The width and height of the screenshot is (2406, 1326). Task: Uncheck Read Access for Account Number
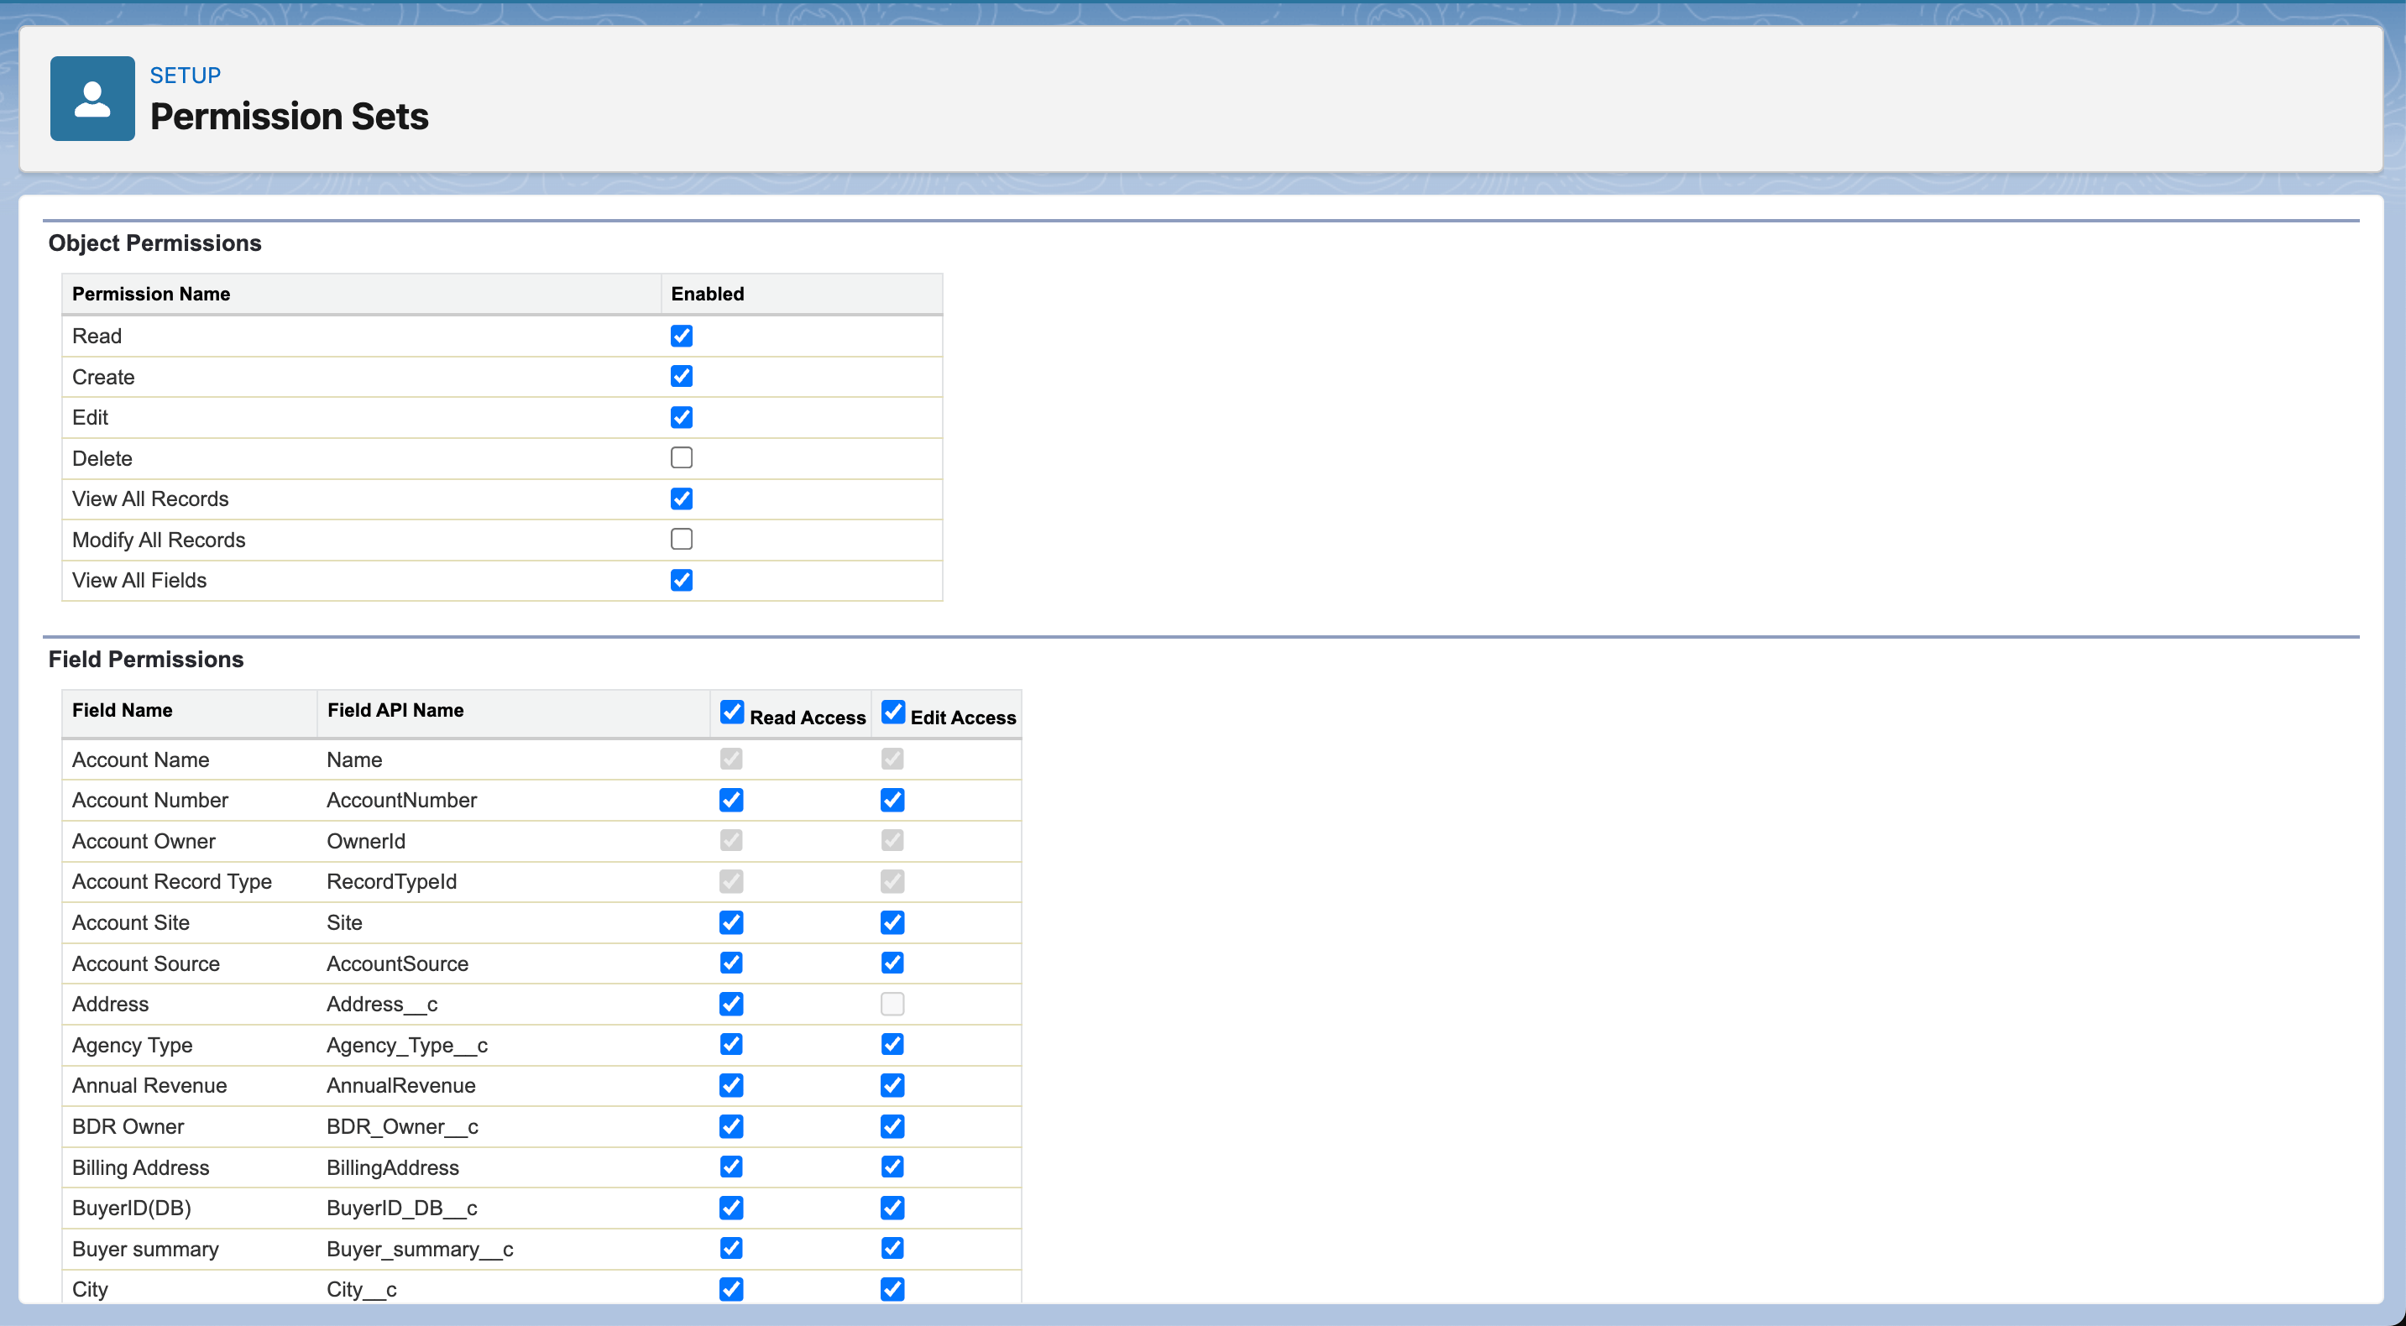tap(731, 801)
